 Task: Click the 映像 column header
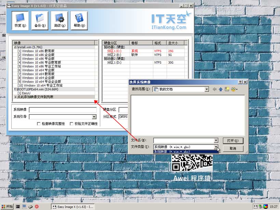click(54, 43)
